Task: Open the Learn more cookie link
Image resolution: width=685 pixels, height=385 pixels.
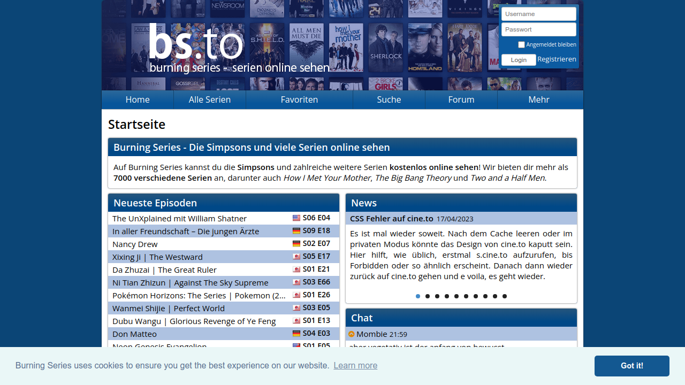Action: 355,366
